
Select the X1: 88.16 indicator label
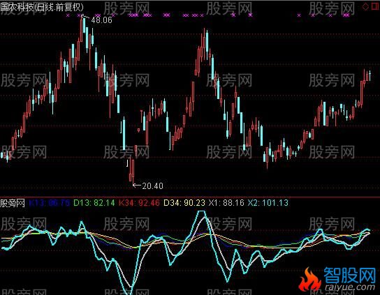pyautogui.click(x=226, y=203)
